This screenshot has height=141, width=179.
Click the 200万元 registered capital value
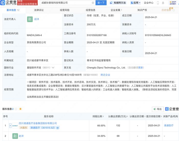(x=91, y=25)
